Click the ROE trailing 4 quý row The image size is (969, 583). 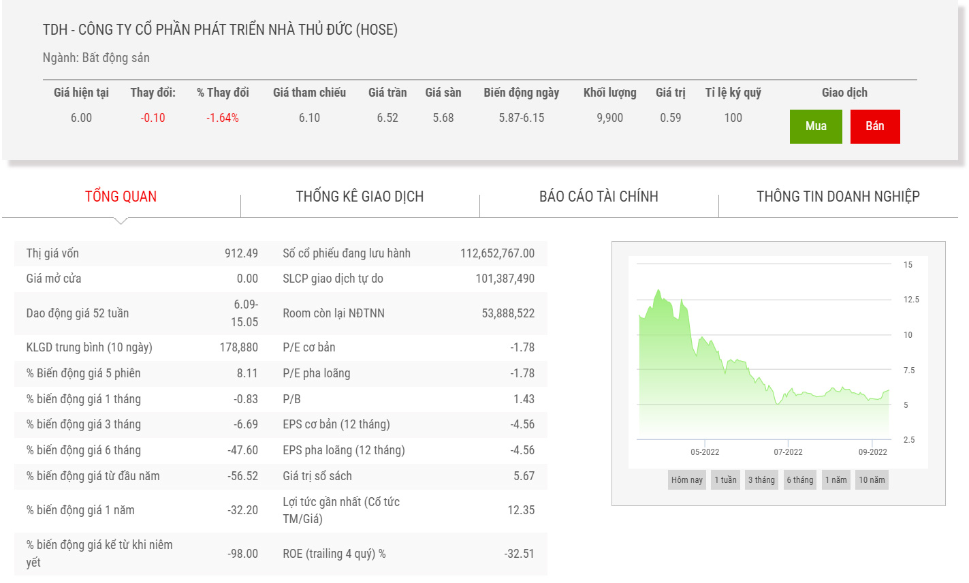pyautogui.click(x=408, y=554)
